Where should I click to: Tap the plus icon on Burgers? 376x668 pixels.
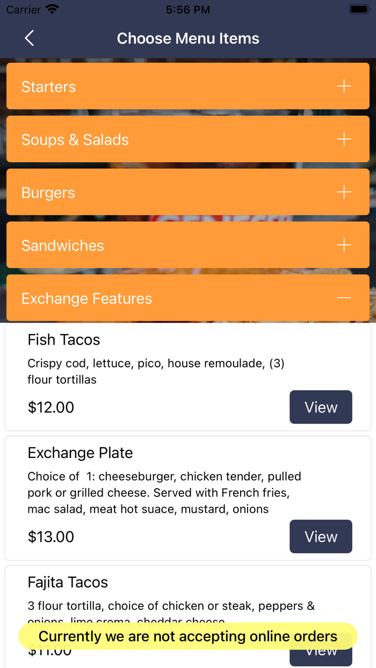tap(344, 191)
